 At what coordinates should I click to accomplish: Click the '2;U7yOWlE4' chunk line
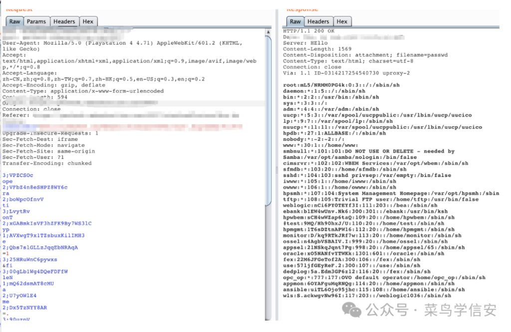click(19, 296)
